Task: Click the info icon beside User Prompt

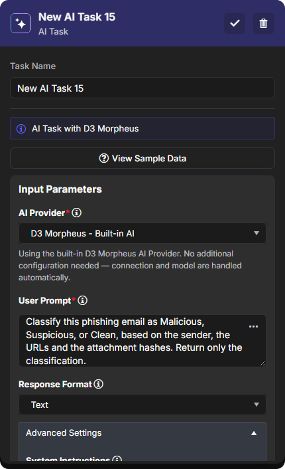Action: point(83,300)
